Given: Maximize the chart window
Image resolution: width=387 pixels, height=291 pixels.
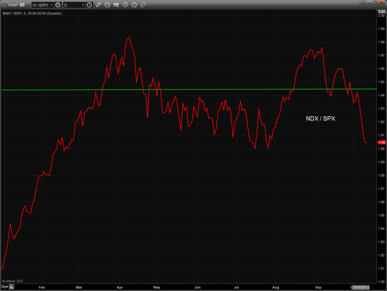Looking at the screenshot, I should pos(375,2).
